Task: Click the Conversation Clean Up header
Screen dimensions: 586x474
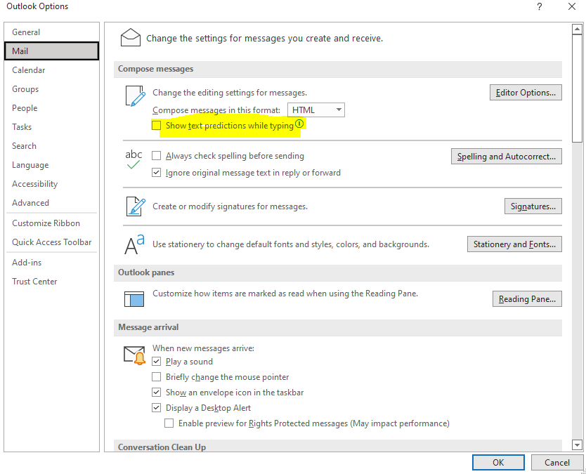Action: (338, 446)
